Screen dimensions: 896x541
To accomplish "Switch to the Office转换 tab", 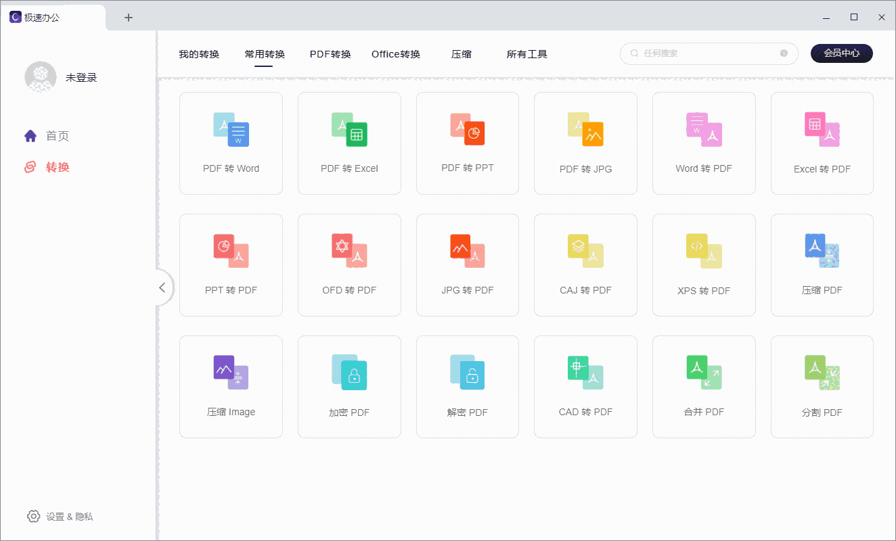I will (396, 54).
